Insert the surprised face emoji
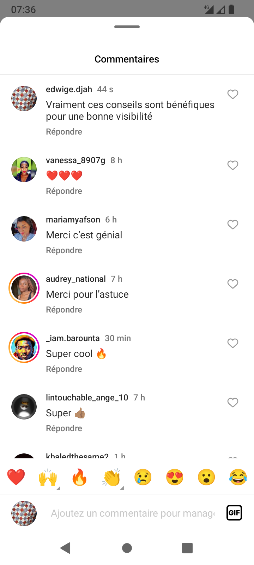 click(x=206, y=477)
